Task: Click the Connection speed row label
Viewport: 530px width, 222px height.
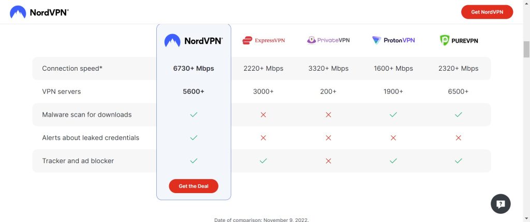Action: click(72, 68)
